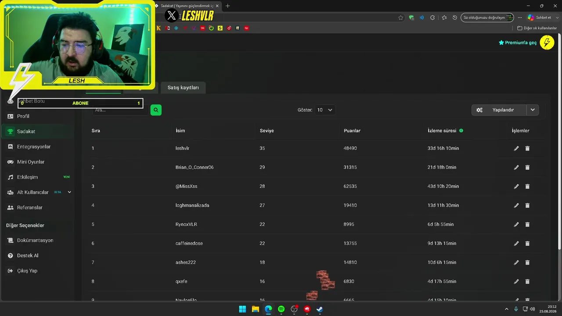562x316 pixels.
Task: Open Steam from the taskbar
Action: coord(320,309)
